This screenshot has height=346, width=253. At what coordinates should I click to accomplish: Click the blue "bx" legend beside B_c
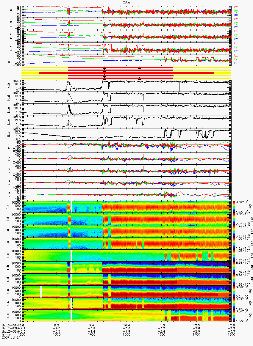(236, 39)
